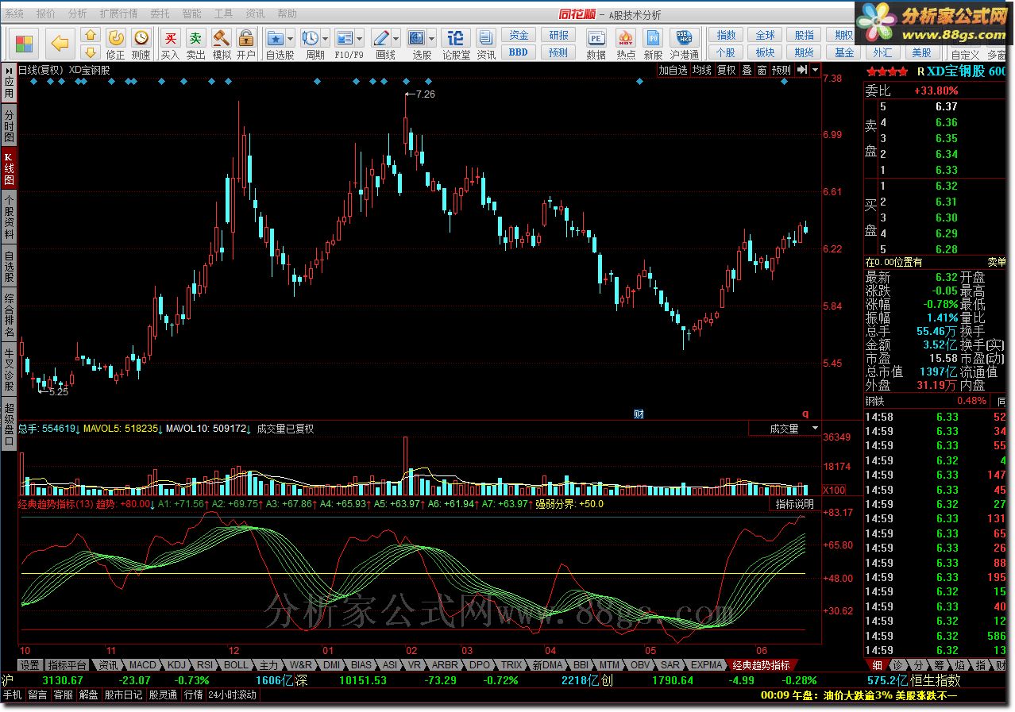Click the 板块 sector button
This screenshot has width=1015, height=712.
765,52
